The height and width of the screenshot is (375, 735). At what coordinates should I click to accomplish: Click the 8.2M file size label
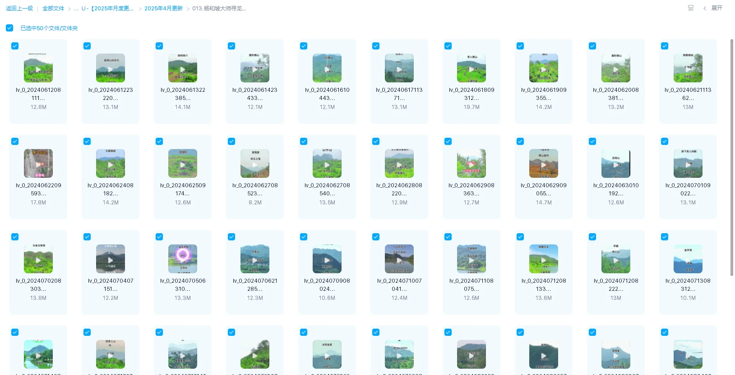pyautogui.click(x=255, y=203)
